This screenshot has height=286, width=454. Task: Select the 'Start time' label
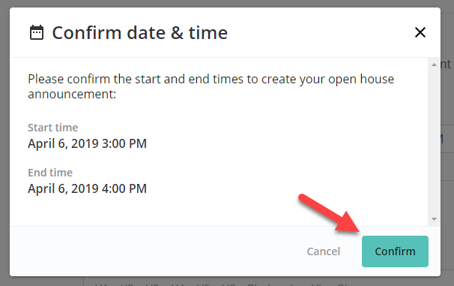pos(53,128)
